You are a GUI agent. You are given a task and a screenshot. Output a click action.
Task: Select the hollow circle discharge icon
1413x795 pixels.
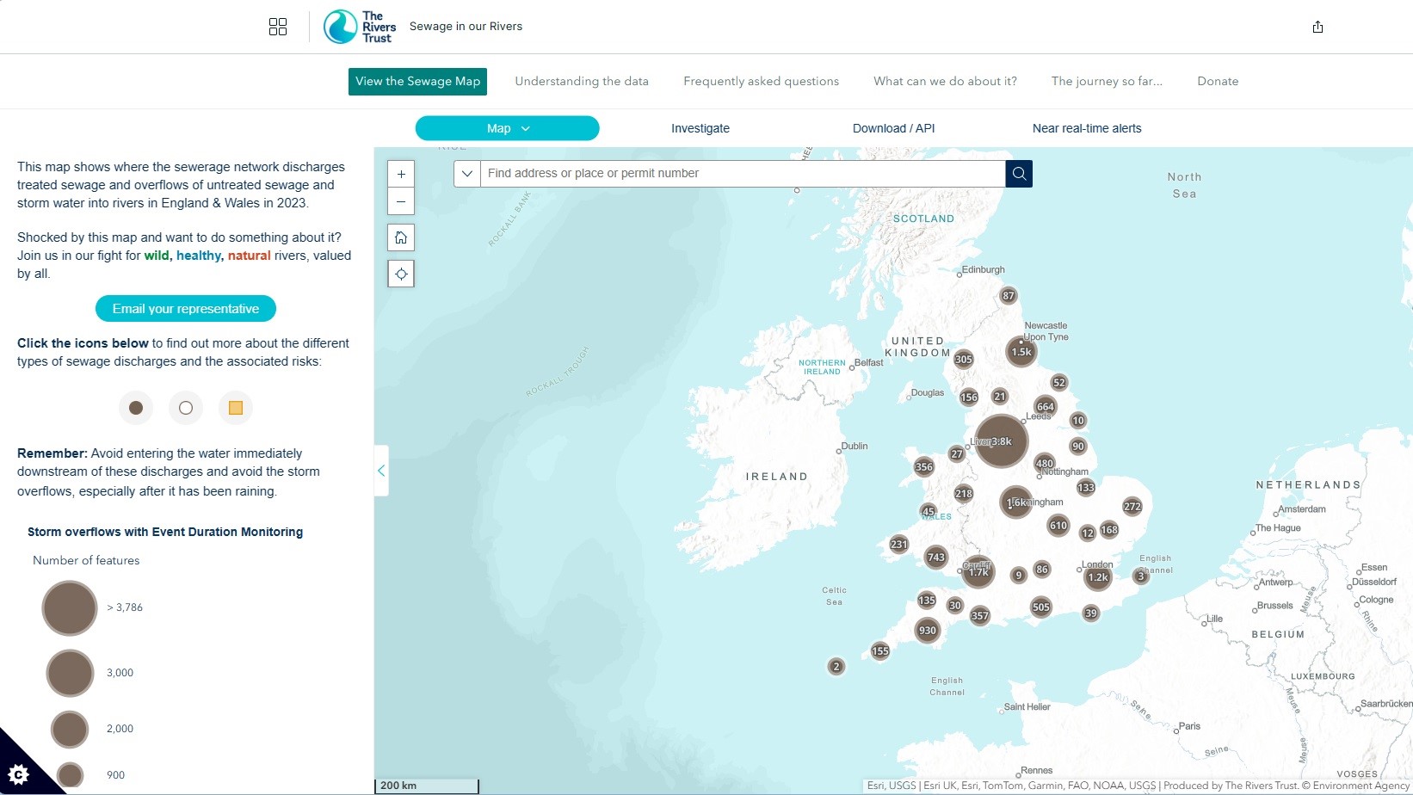click(186, 408)
